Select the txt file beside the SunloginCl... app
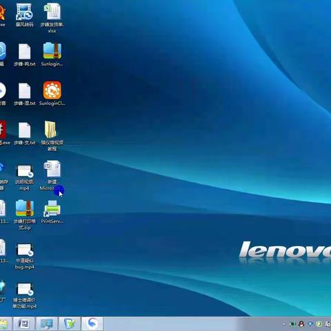This screenshot has width=331, height=331. (24, 94)
